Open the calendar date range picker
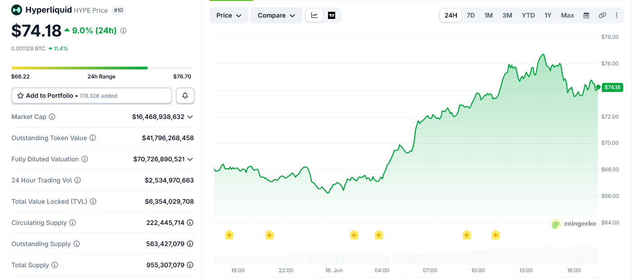The height and width of the screenshot is (279, 633). [586, 15]
